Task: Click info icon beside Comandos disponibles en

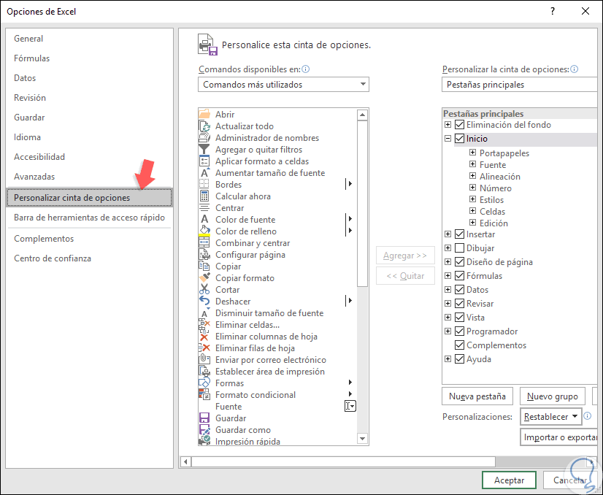Action: [306, 69]
